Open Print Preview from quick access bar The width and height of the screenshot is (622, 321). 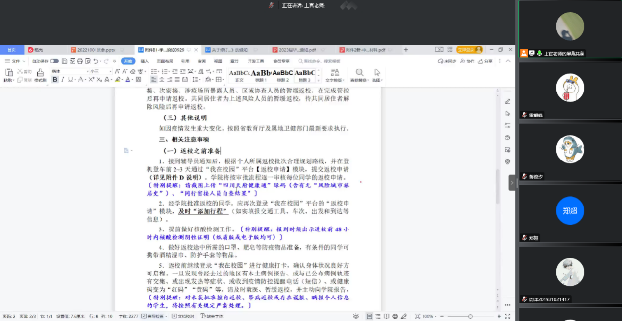[x=87, y=61]
